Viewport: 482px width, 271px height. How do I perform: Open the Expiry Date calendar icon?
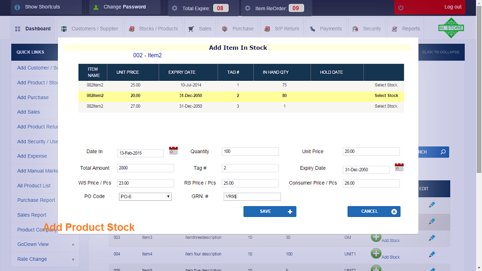(399, 167)
